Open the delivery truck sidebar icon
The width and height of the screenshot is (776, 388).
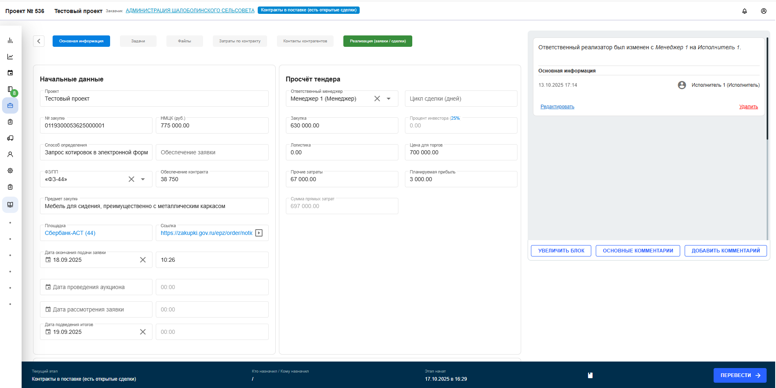(x=10, y=138)
